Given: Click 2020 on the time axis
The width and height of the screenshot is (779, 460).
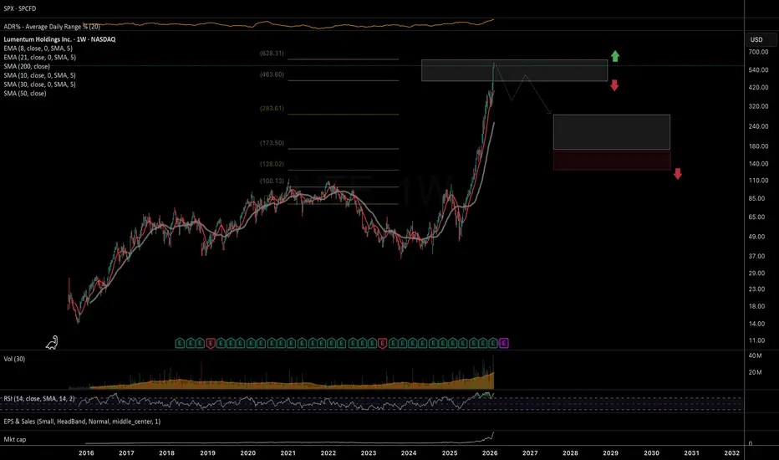Looking at the screenshot, I should tap(248, 452).
